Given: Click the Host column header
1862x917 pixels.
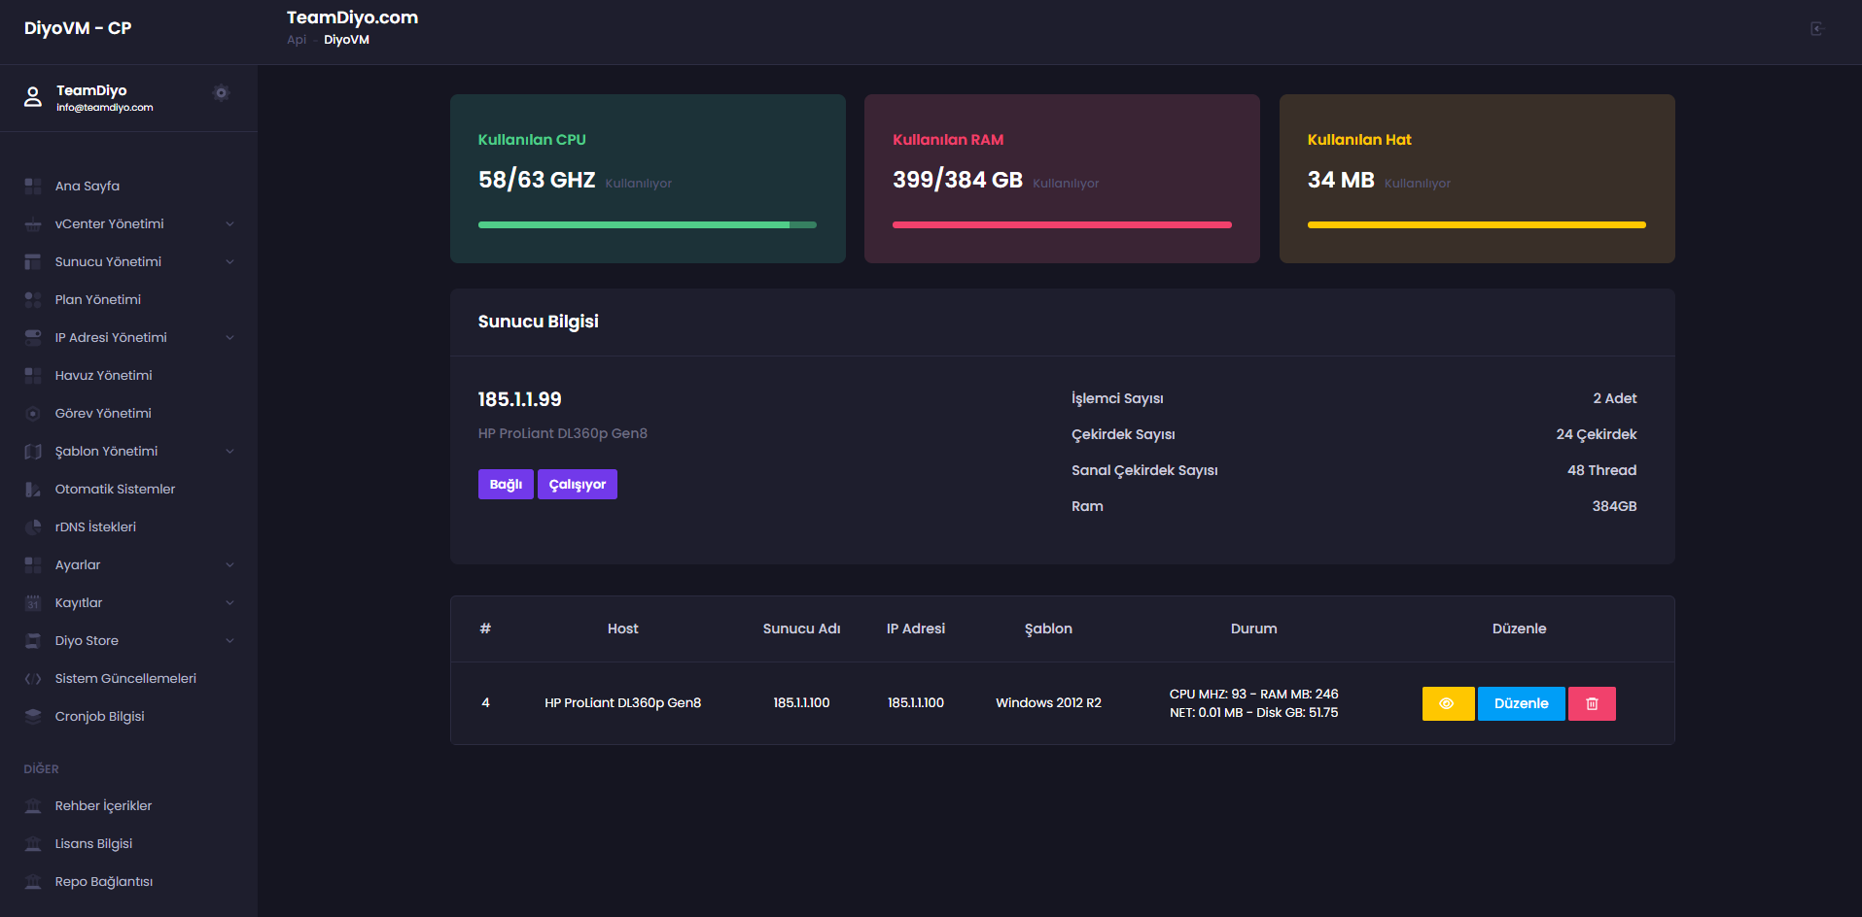Looking at the screenshot, I should click(x=623, y=628).
